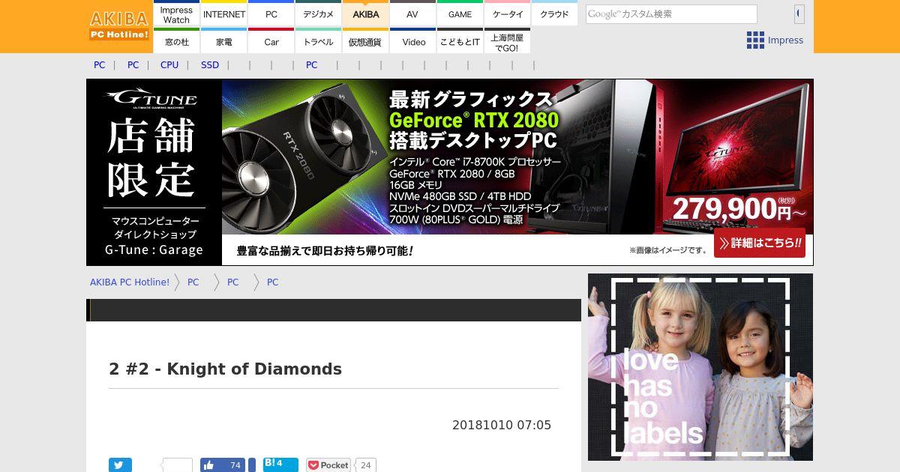Click the Hatena B! bookmark button
The height and width of the screenshot is (472, 900).
point(280,465)
